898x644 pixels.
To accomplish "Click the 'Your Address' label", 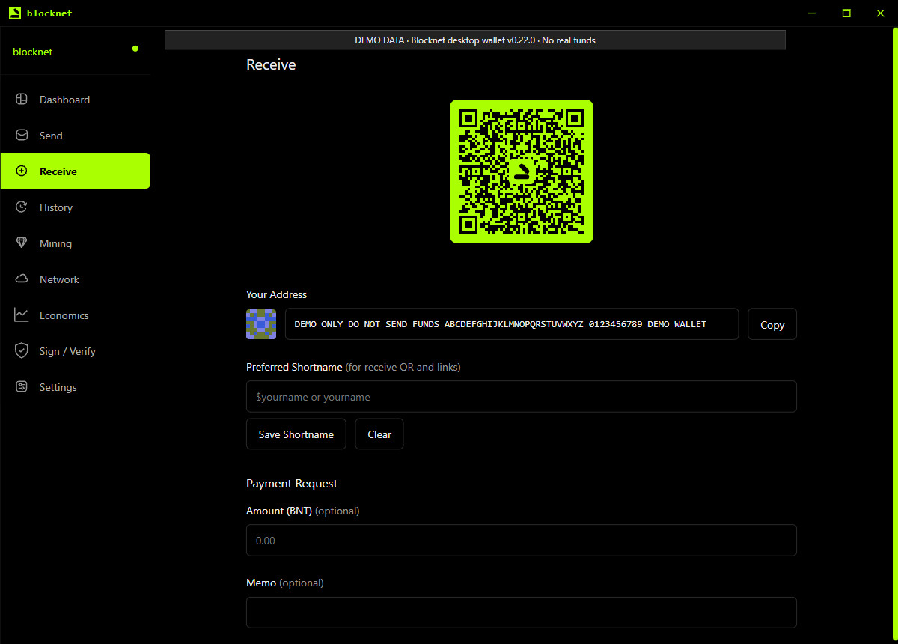I will (277, 294).
